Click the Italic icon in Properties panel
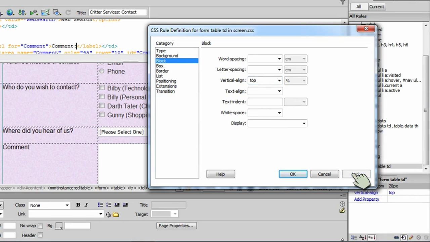430x242 pixels. point(86,205)
